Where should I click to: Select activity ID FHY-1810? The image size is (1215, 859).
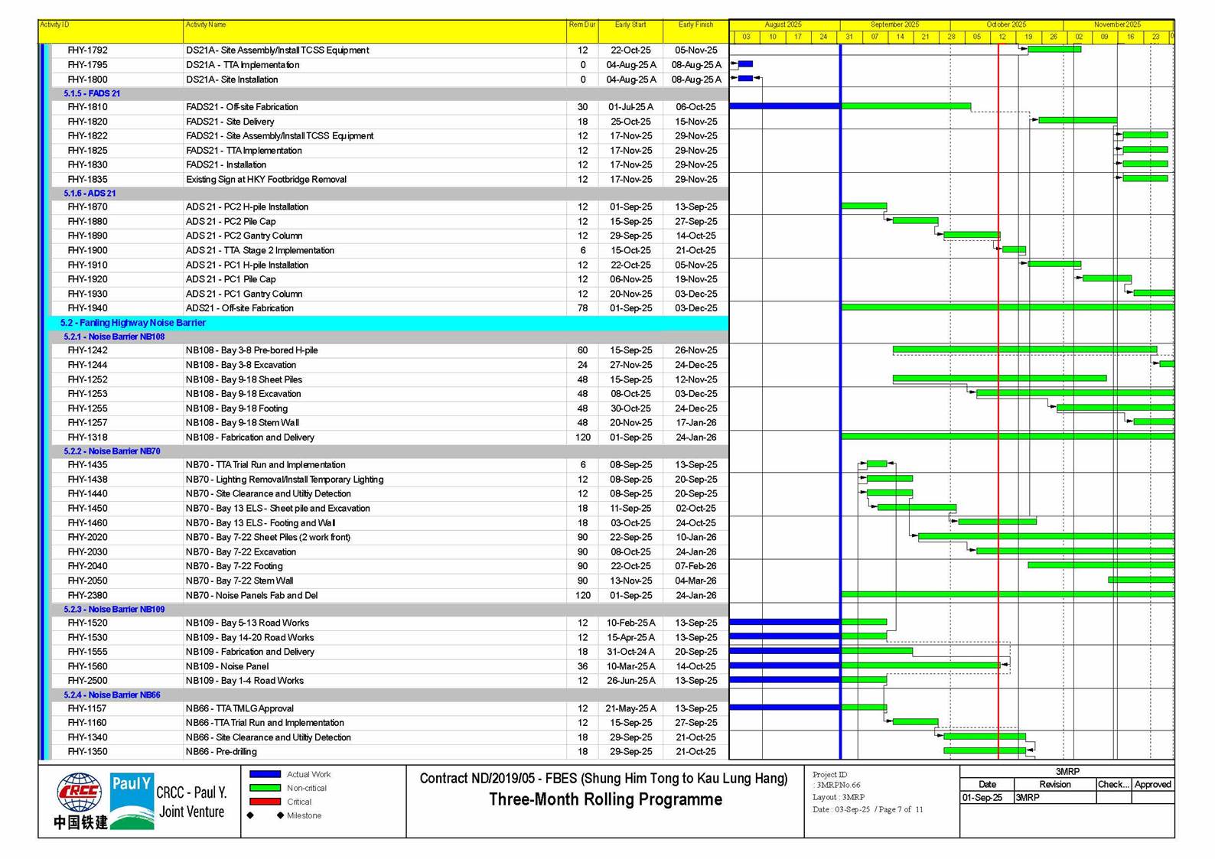tap(87, 107)
